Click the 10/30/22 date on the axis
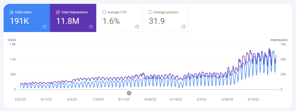 click(150, 99)
